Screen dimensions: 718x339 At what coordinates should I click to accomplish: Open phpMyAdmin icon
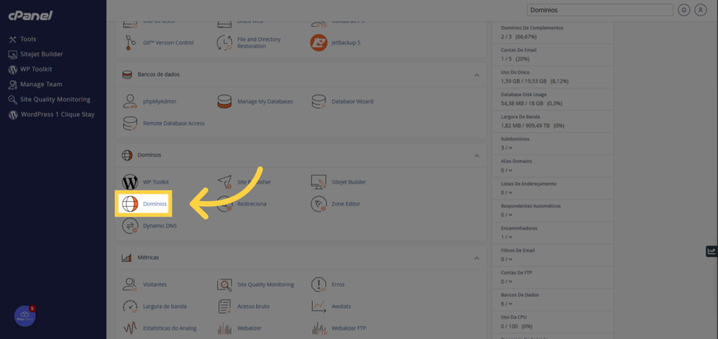(x=130, y=102)
